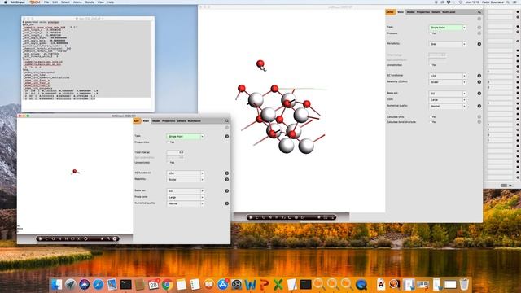Open Basis set details arrow in BAND window
Image resolution: width=521 pixels, height=293 pixels.
(x=479, y=94)
